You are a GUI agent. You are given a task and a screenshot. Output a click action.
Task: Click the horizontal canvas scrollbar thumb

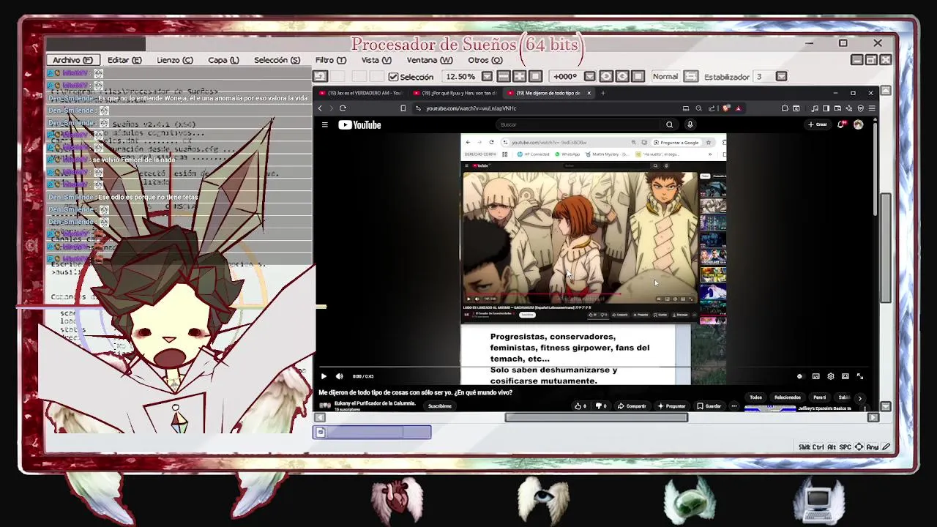point(597,418)
